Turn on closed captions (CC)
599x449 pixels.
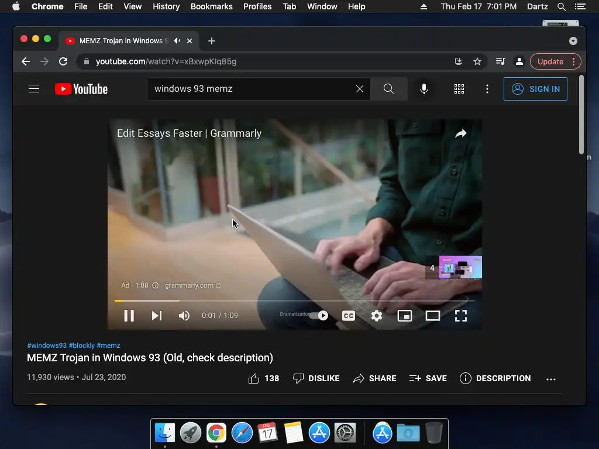pyautogui.click(x=349, y=316)
